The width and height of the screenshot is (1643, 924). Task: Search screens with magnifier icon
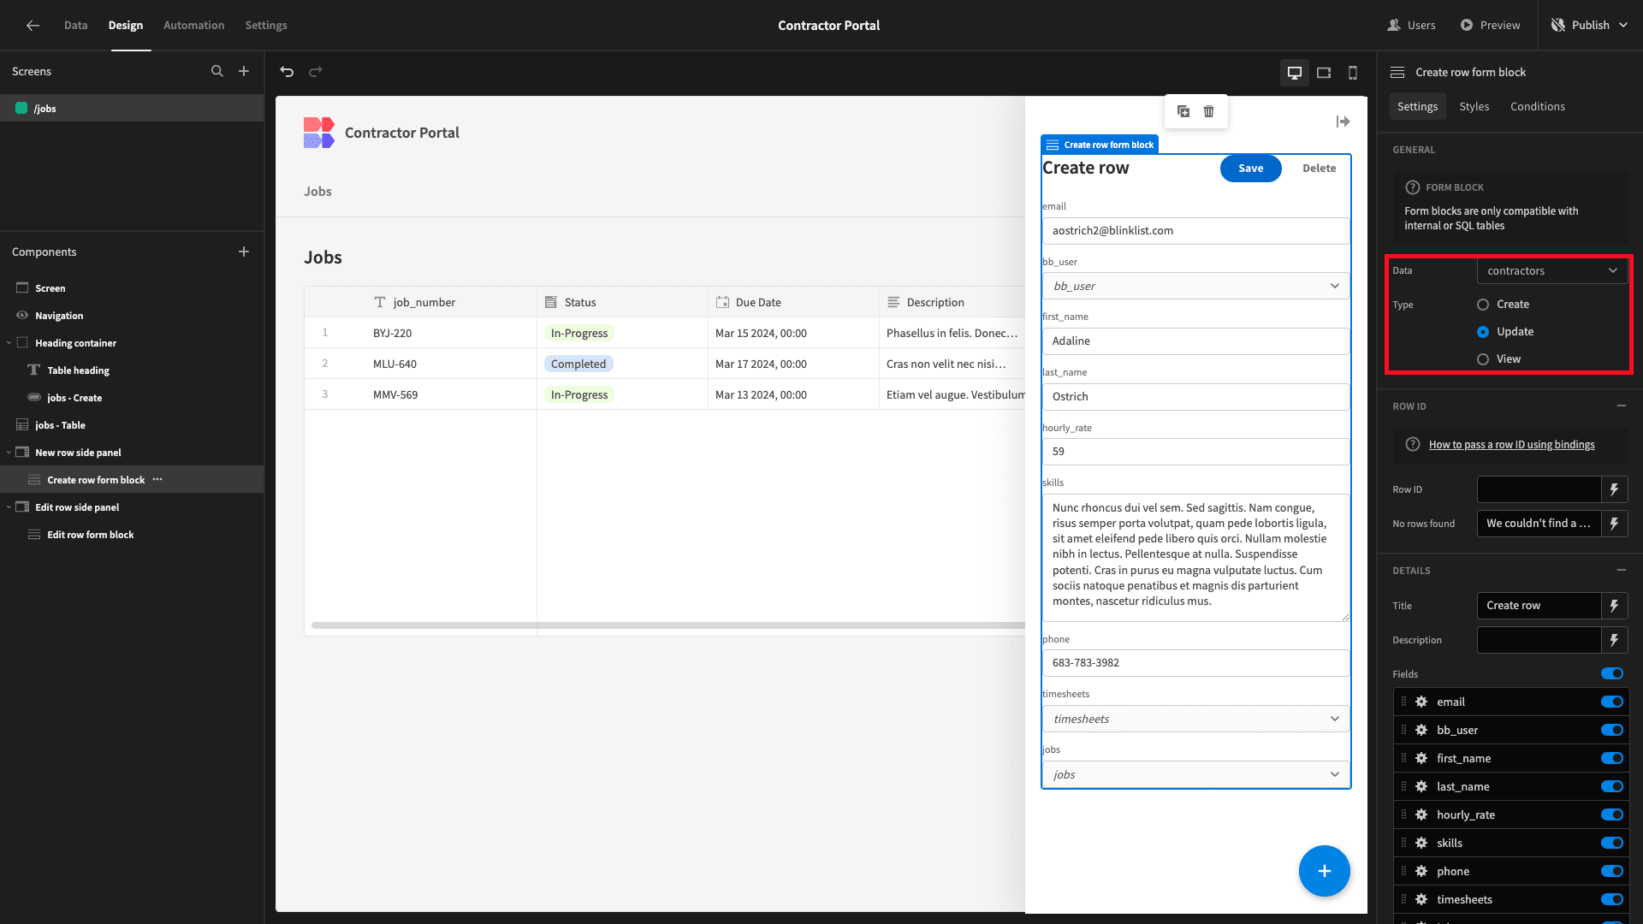click(217, 71)
